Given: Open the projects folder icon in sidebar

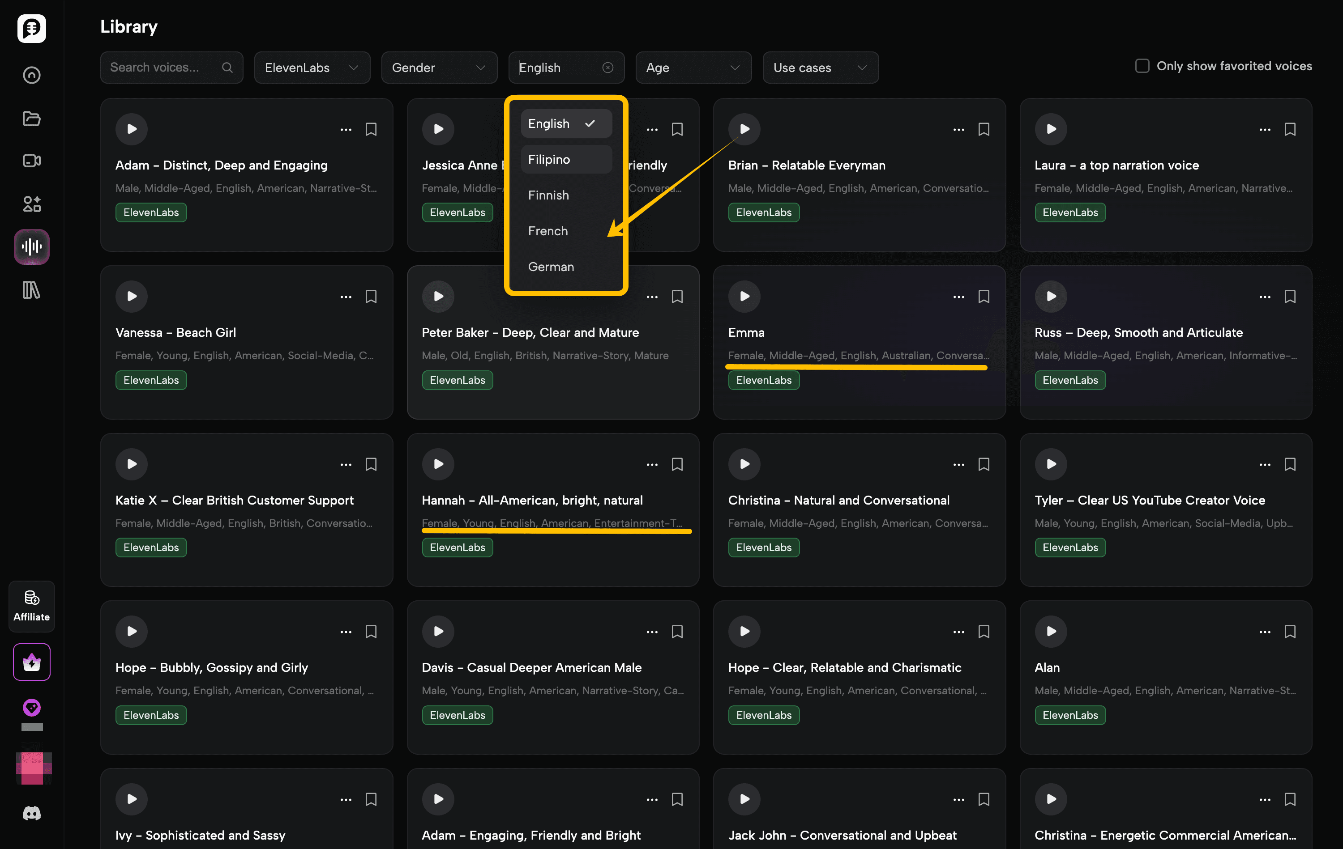Looking at the screenshot, I should click(31, 118).
